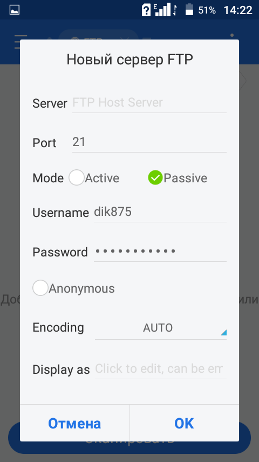Click the Port field showing 21
The image size is (259, 462).
(x=149, y=143)
